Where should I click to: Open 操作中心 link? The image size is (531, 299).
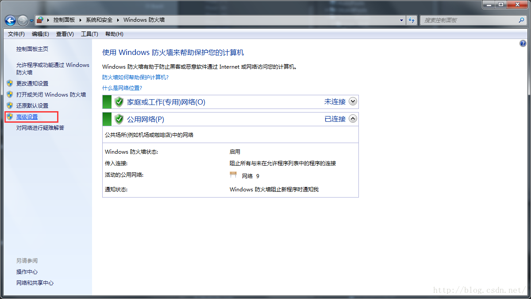click(x=27, y=272)
